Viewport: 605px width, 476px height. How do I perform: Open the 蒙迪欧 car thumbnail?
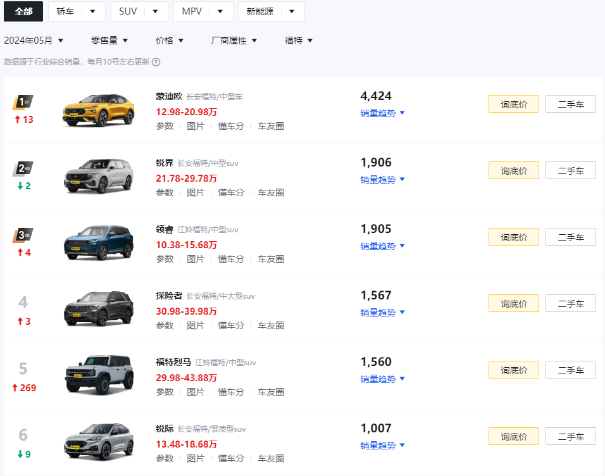99,110
